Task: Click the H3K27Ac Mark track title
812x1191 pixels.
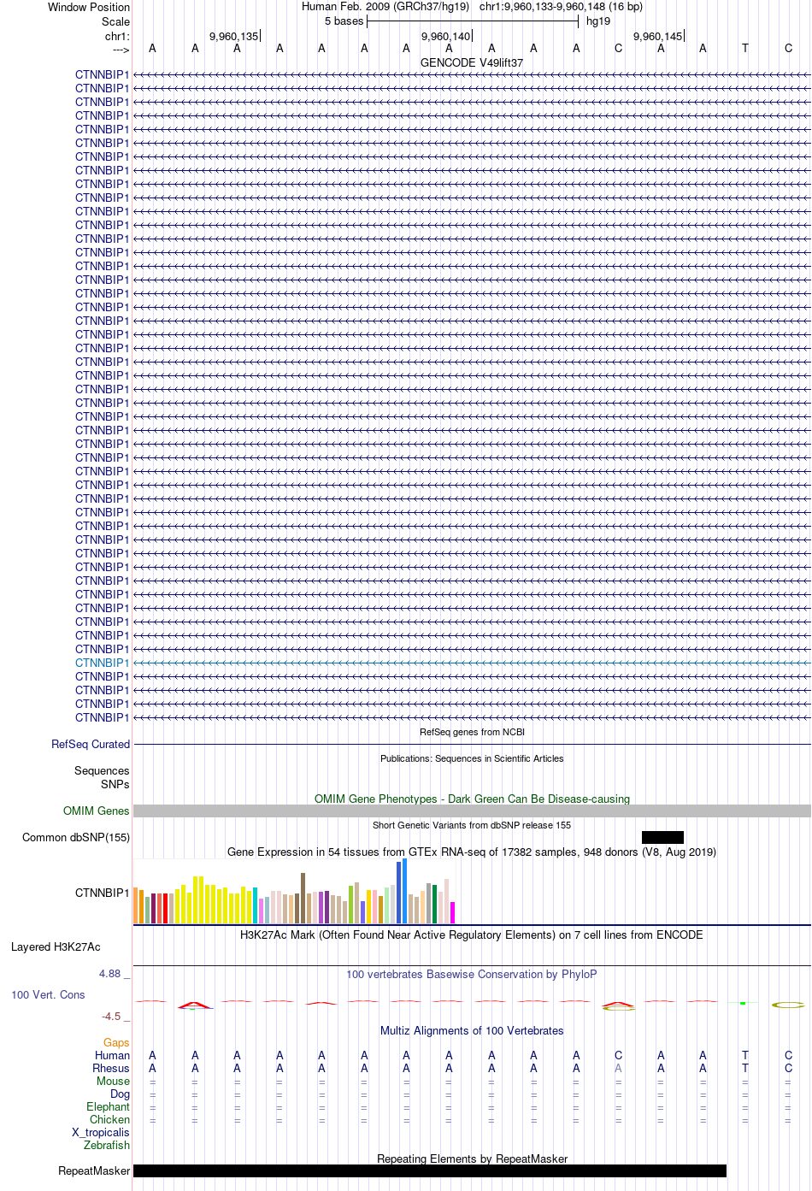Action: pyautogui.click(x=472, y=935)
